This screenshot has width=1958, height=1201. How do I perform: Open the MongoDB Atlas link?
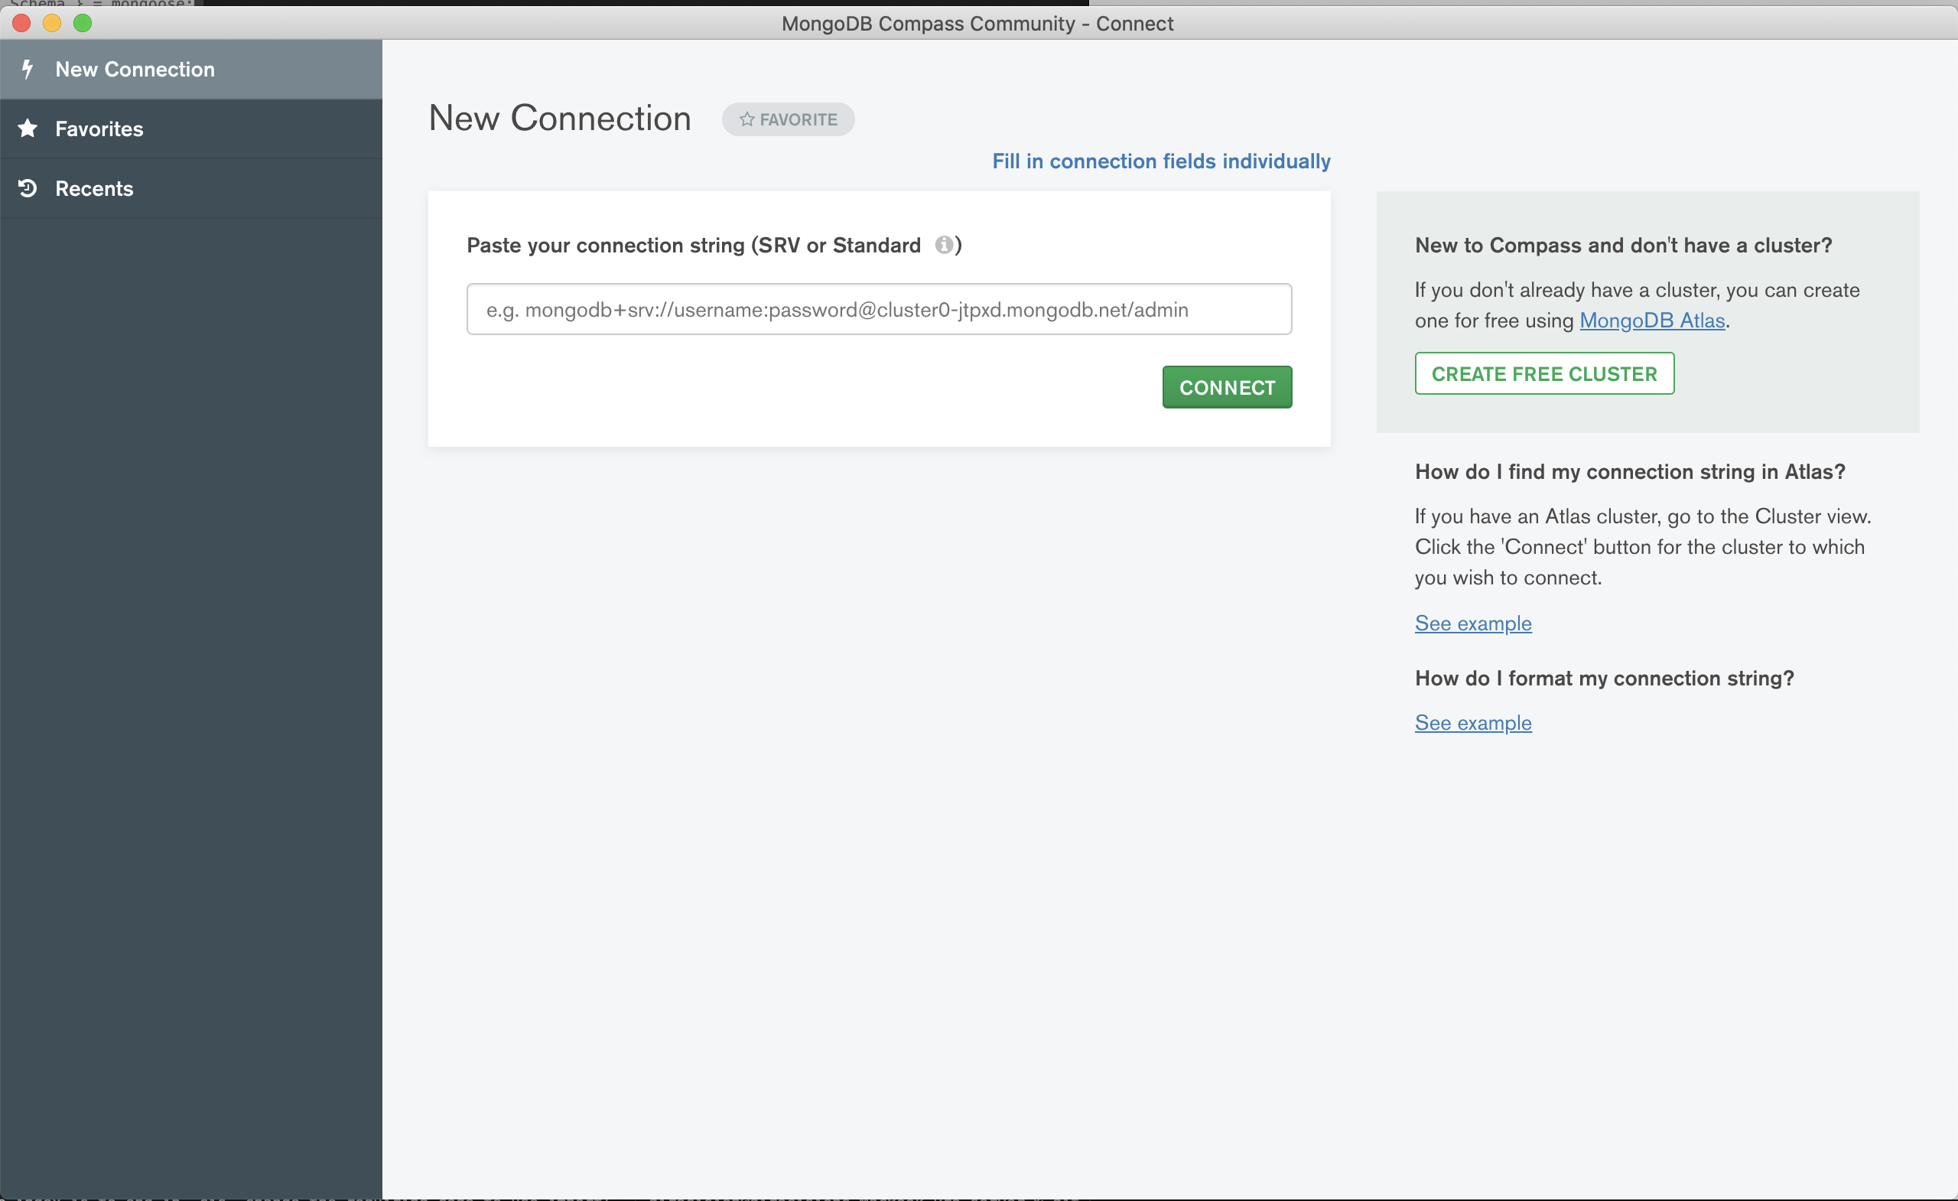click(x=1651, y=321)
